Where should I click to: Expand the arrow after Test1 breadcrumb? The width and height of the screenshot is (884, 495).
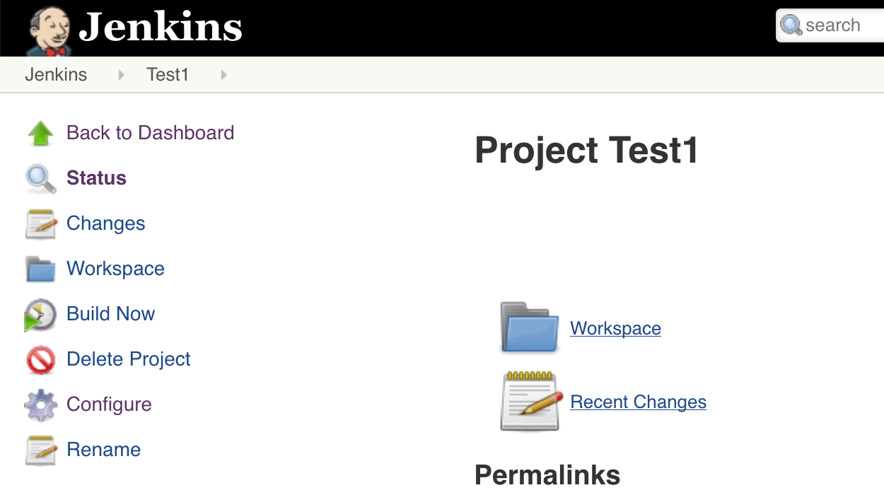(x=224, y=75)
